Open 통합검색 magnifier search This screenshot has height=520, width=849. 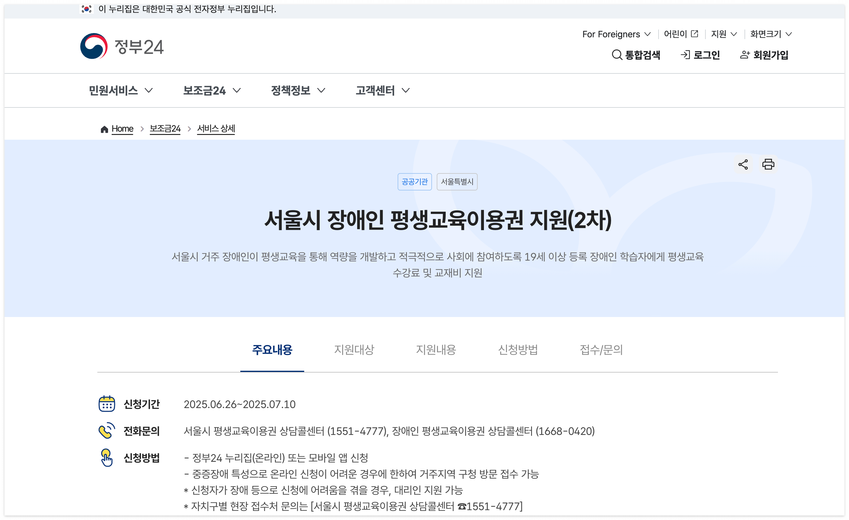tap(616, 55)
